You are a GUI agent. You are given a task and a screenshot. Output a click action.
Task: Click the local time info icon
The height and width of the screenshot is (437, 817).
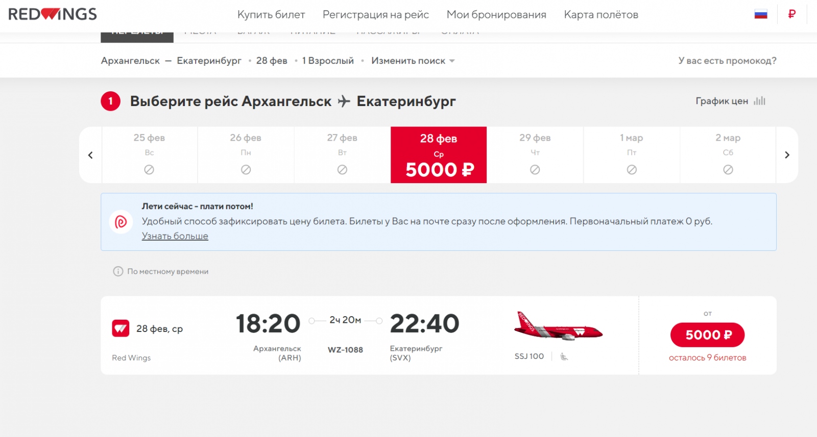tap(118, 271)
